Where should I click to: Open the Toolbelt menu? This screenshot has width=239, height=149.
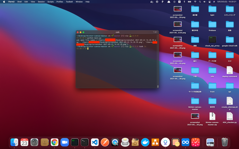(x=69, y=2)
